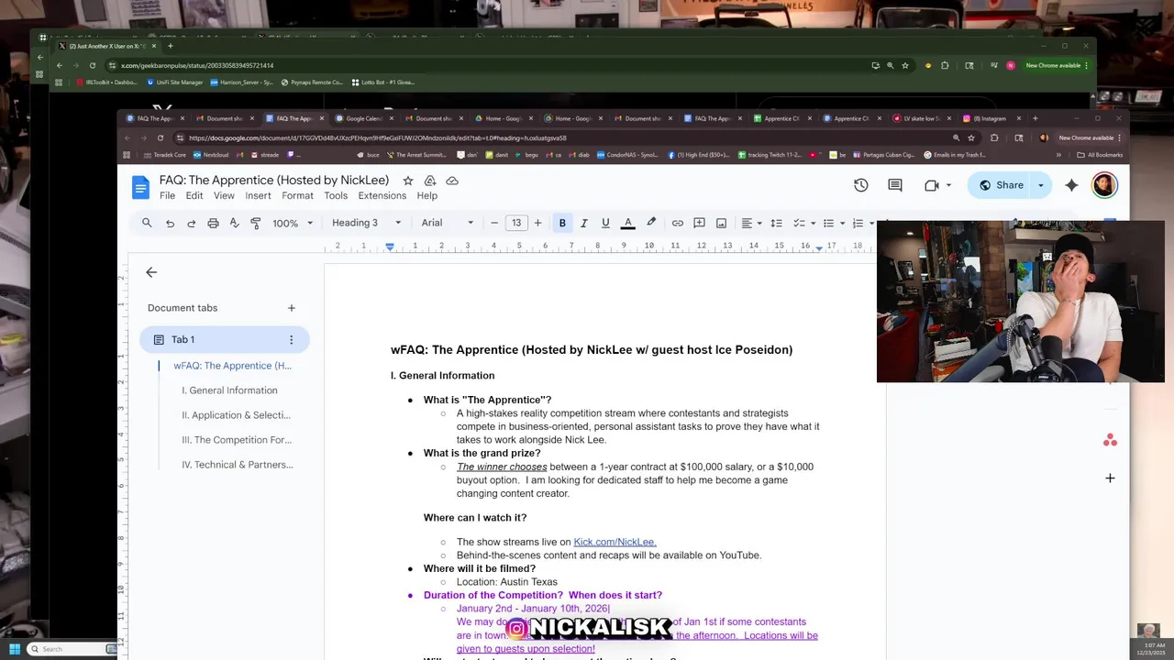The image size is (1174, 660).
Task: Expand the Share options arrow
Action: 1041,185
